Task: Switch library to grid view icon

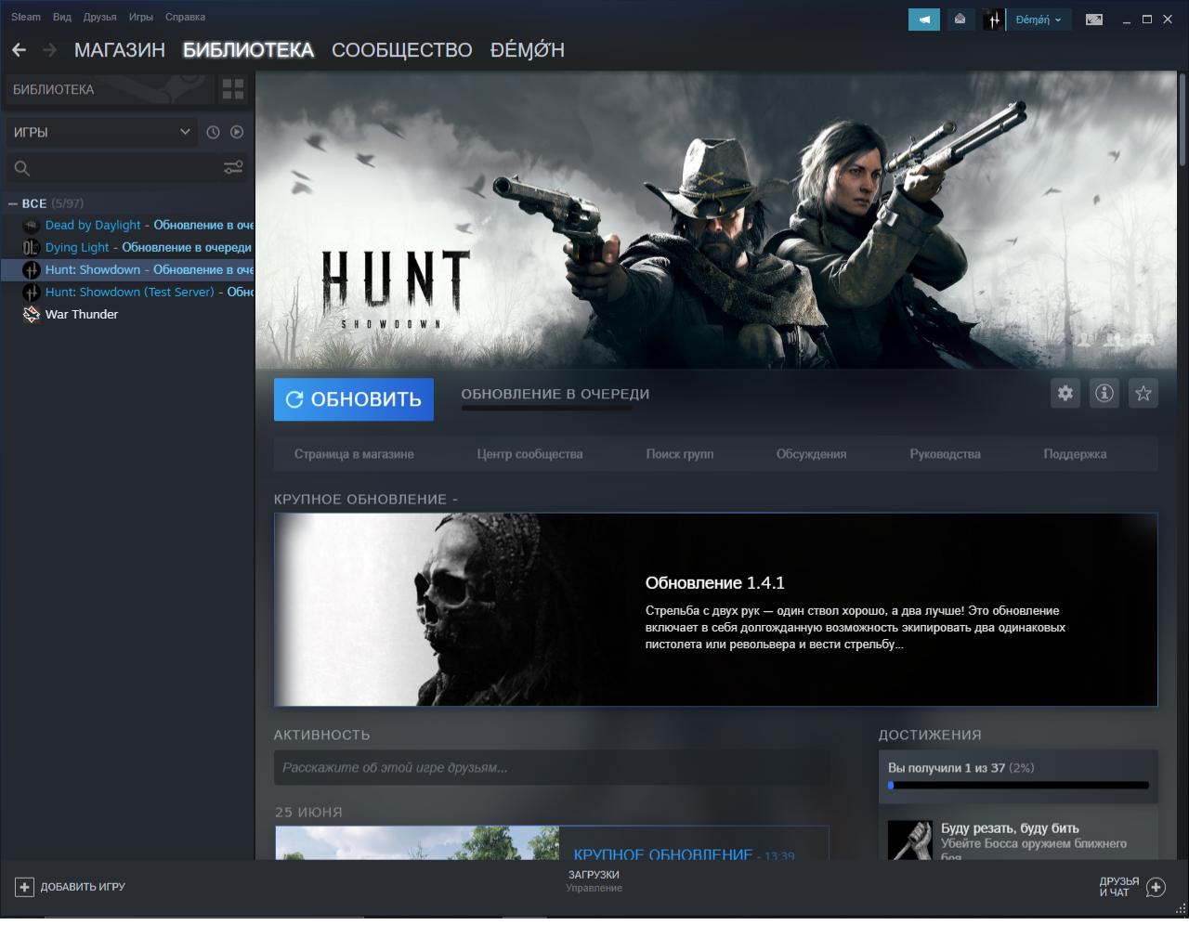Action: pos(233,89)
